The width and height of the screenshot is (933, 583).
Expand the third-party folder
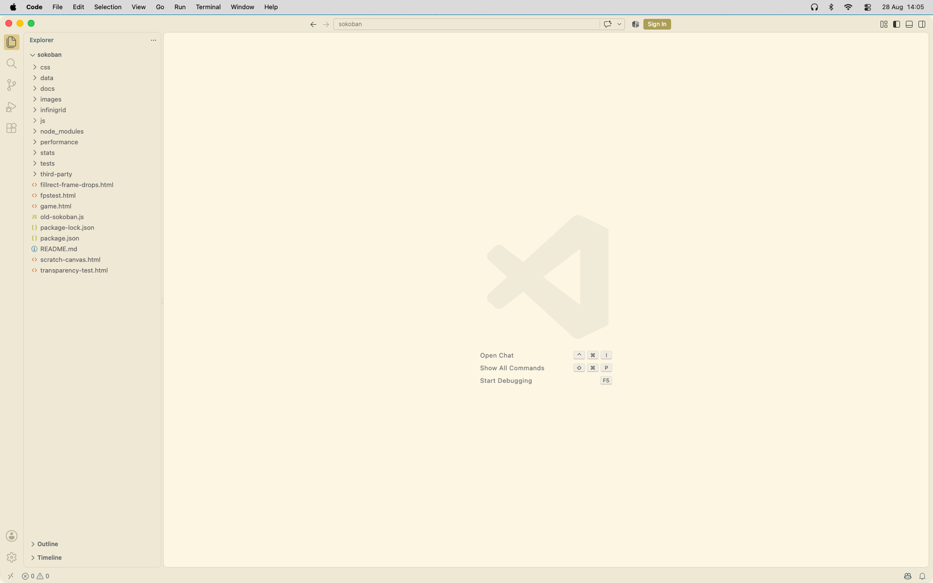tap(92, 174)
